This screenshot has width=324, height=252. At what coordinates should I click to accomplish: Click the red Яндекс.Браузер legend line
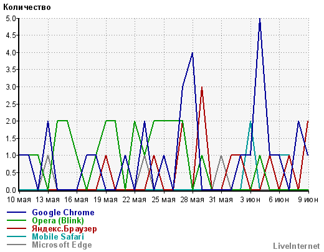pos(17,228)
